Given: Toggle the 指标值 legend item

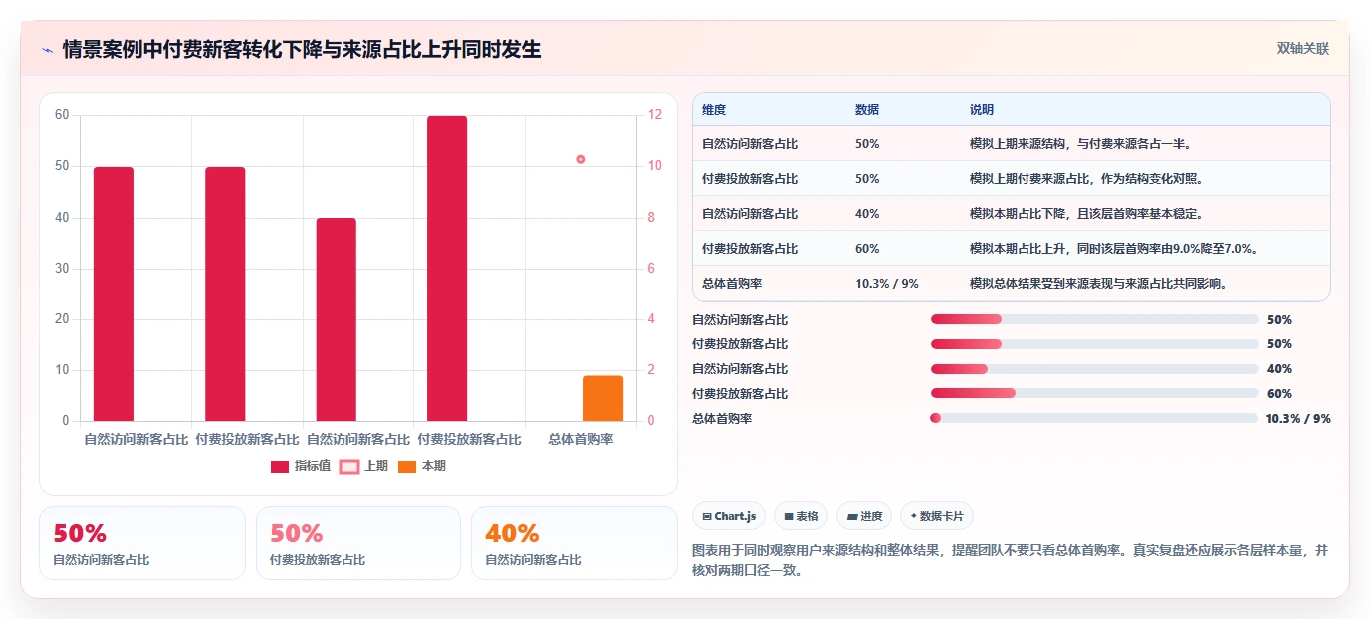Looking at the screenshot, I should (301, 466).
